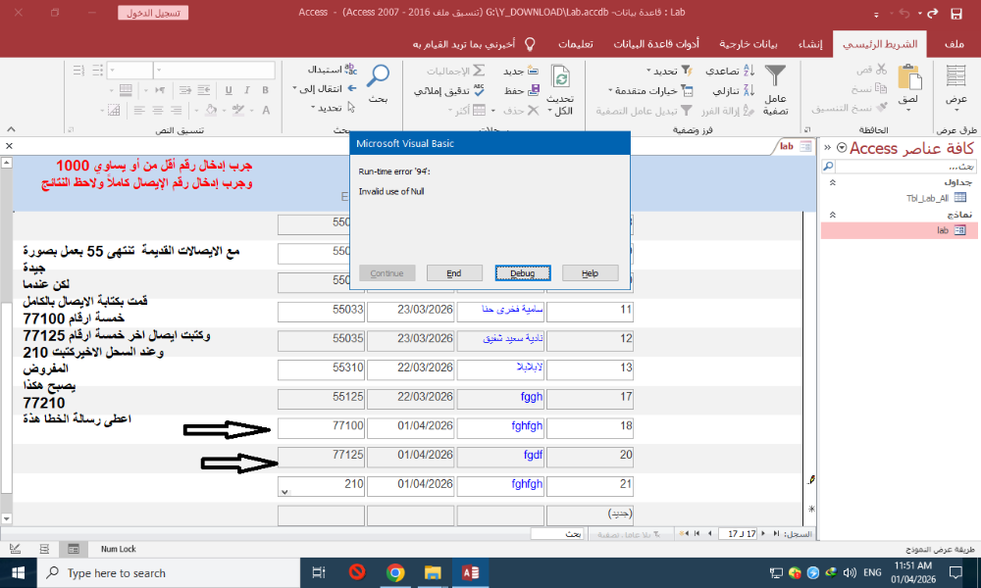Click the Help button in error dialog
The height and width of the screenshot is (588, 981).
click(590, 273)
